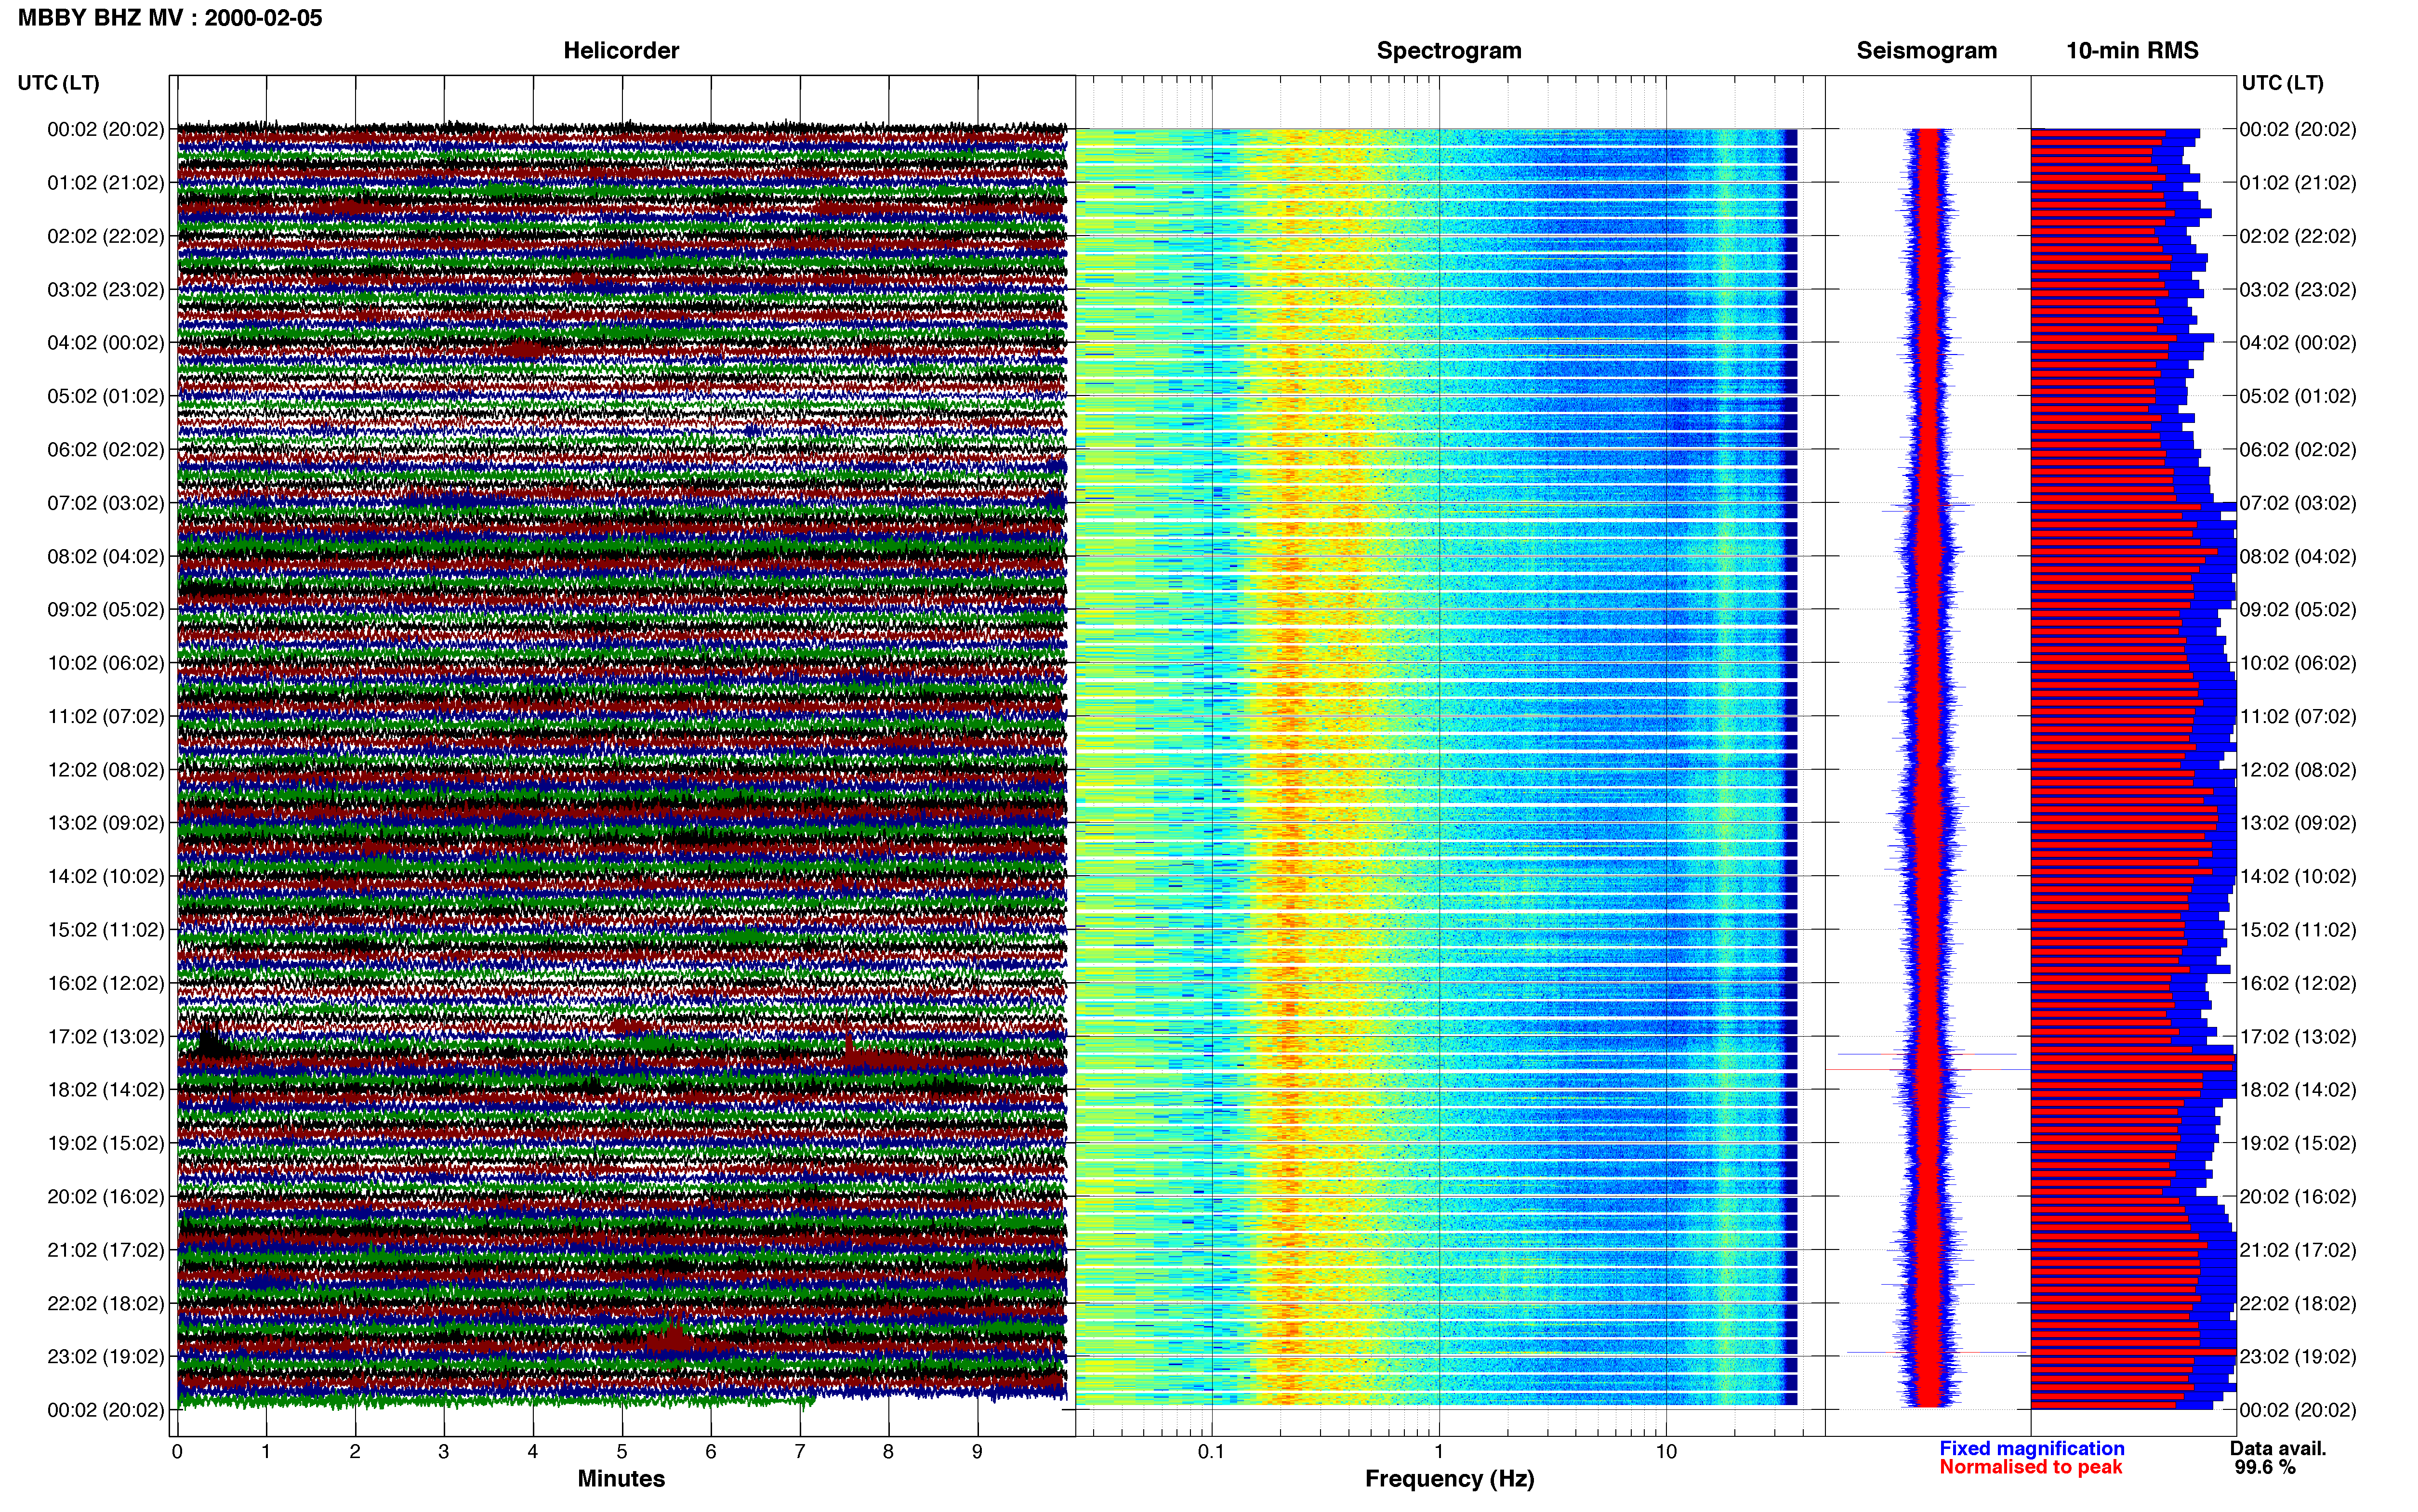Click the left 'UTC (LT)' axis label
Viewport: 2418px width, 1512px height.
click(59, 83)
